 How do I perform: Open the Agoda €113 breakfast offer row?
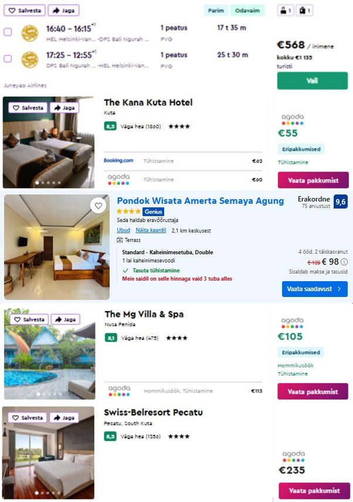[183, 391]
